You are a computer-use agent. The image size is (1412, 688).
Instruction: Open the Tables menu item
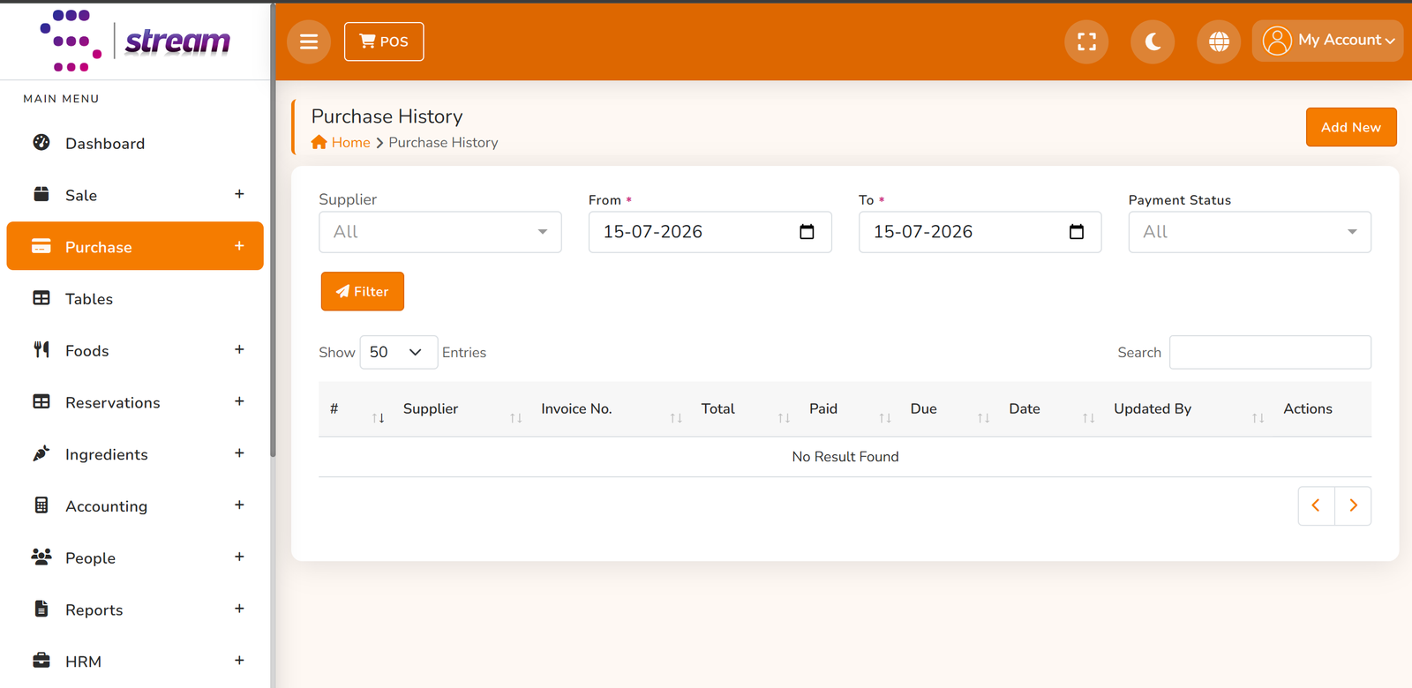pos(135,298)
